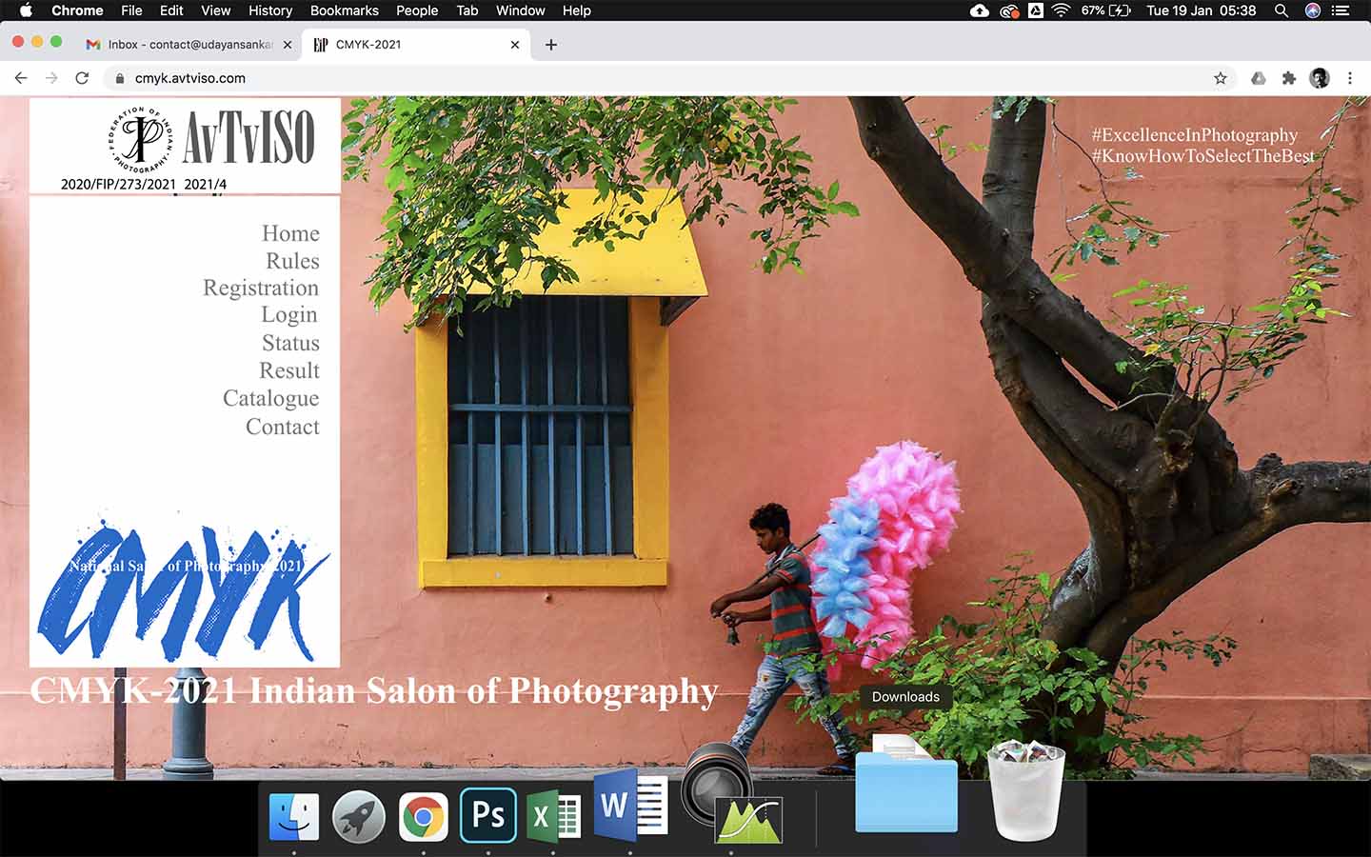Click the browser reload page icon

[x=82, y=78]
